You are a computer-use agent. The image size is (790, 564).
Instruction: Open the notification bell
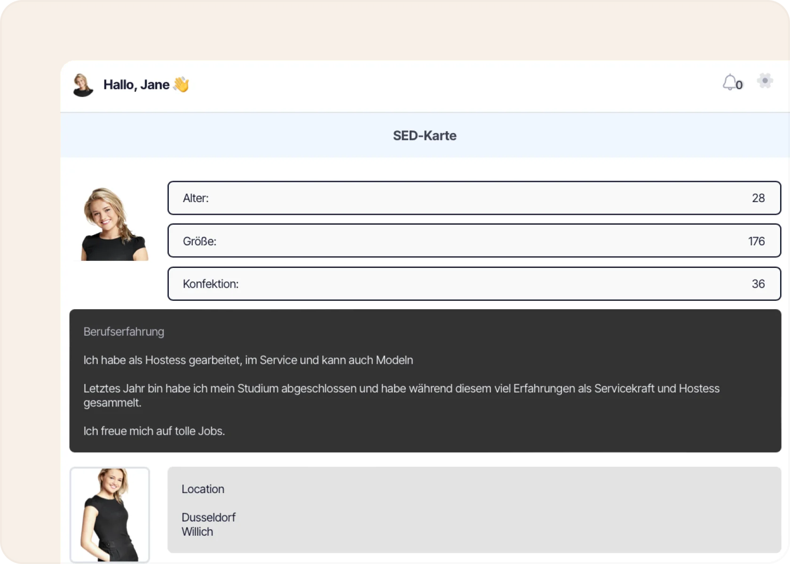[729, 82]
